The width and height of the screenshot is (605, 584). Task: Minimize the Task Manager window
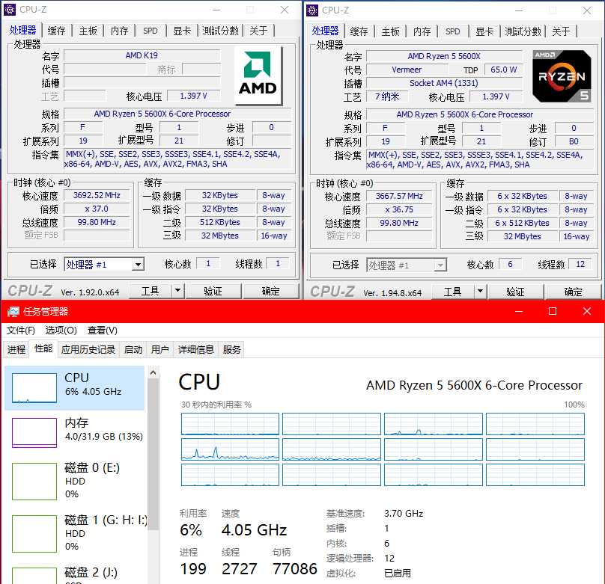519,311
